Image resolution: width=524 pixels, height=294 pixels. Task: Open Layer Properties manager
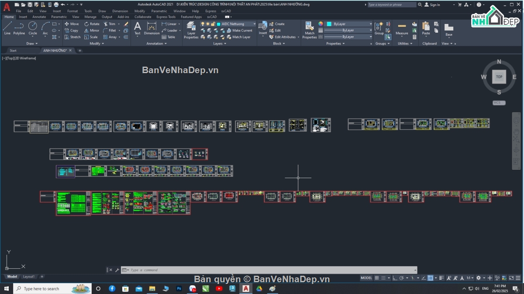pyautogui.click(x=191, y=30)
